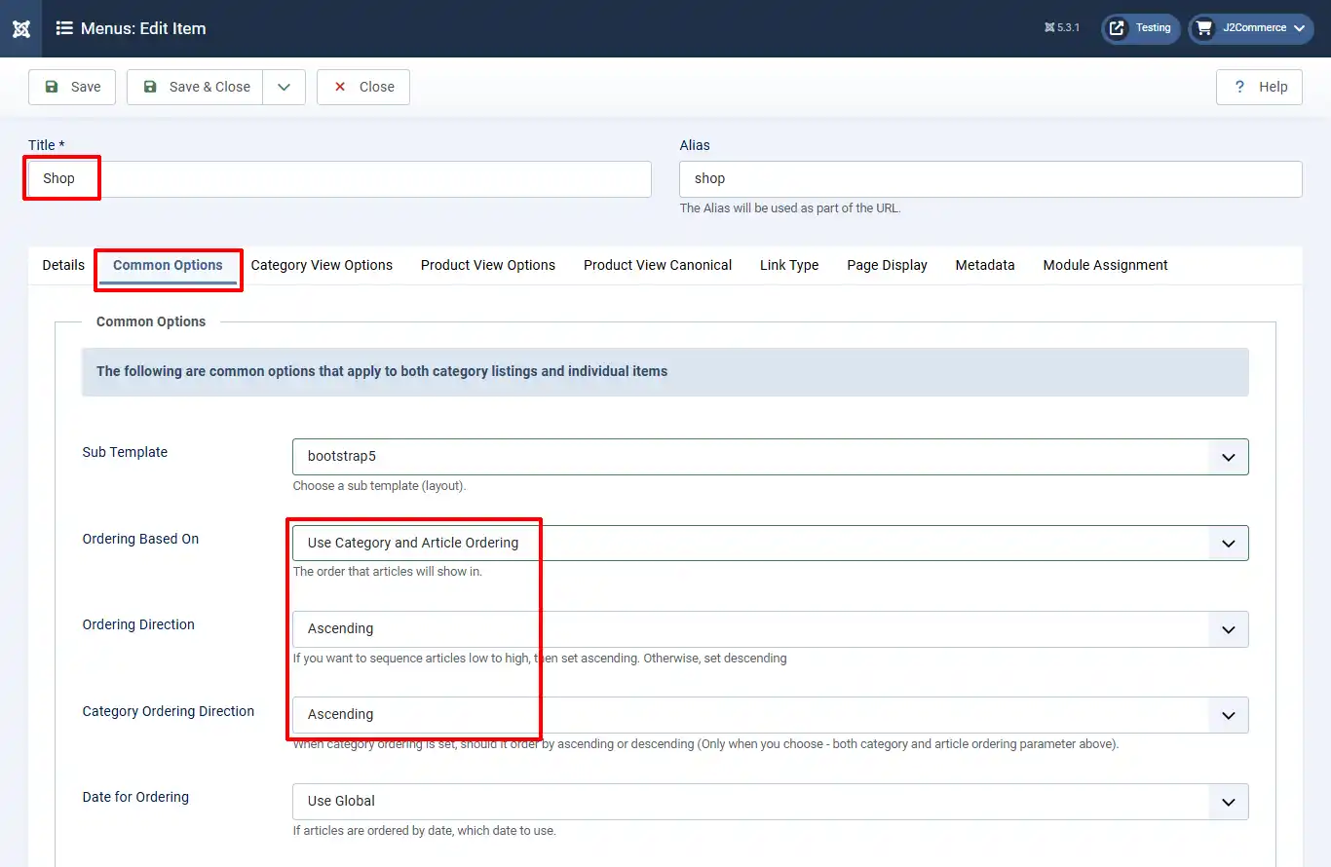Open the Link Type tab
The image size is (1331, 867).
(789, 265)
